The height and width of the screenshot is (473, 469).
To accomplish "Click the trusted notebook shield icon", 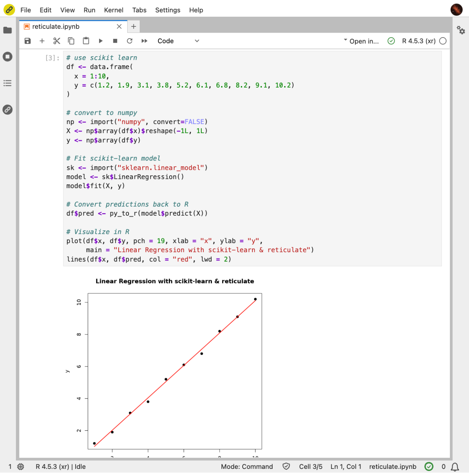I will click(x=286, y=466).
